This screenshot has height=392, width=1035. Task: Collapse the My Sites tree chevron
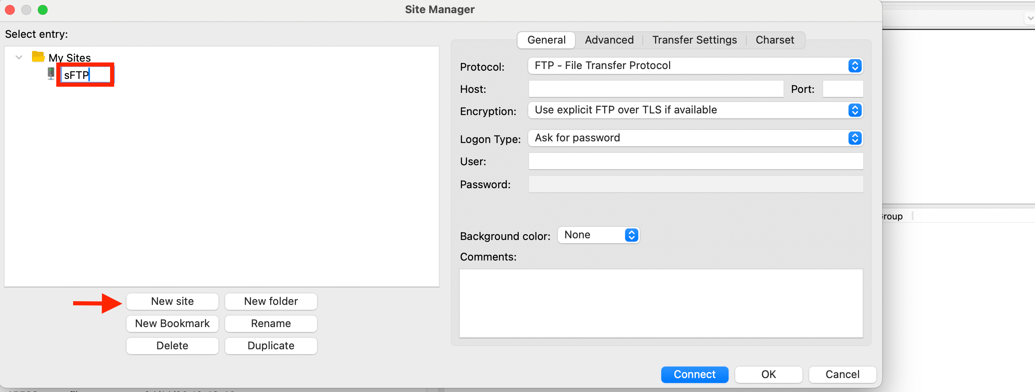click(x=19, y=58)
